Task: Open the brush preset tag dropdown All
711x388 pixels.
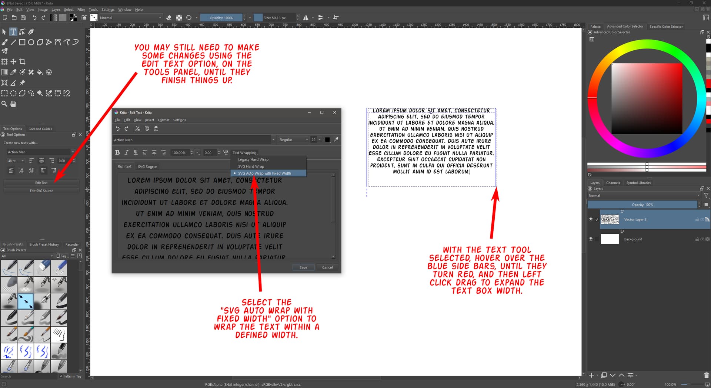Action: pos(27,256)
